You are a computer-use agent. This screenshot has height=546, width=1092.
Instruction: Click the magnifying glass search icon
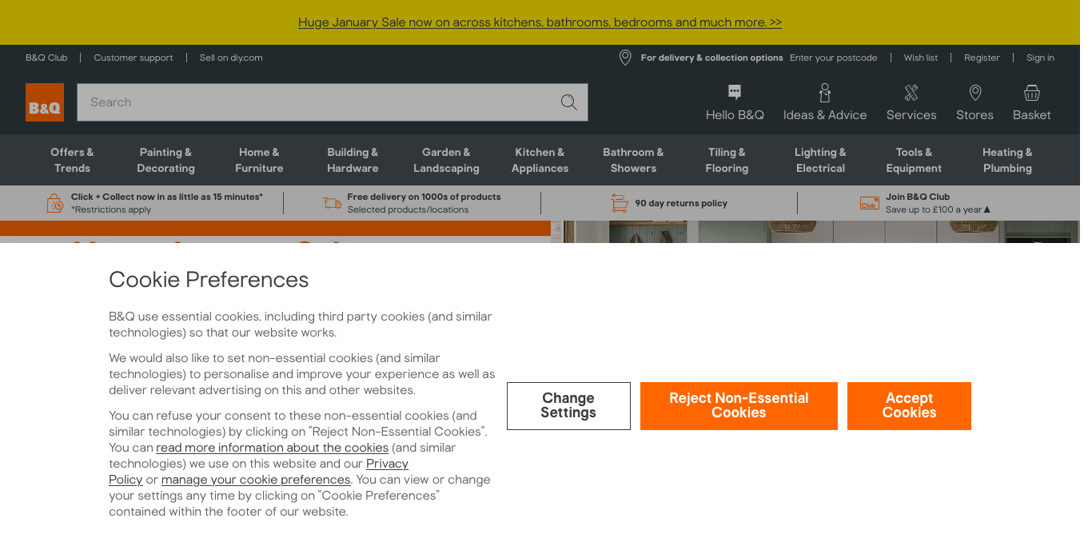[568, 102]
